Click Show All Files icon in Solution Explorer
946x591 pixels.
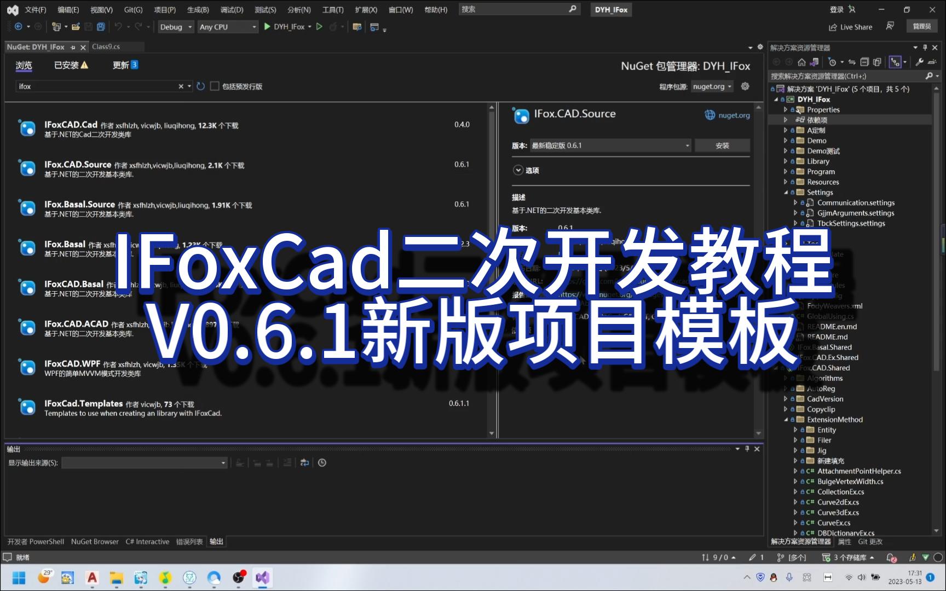pos(877,62)
